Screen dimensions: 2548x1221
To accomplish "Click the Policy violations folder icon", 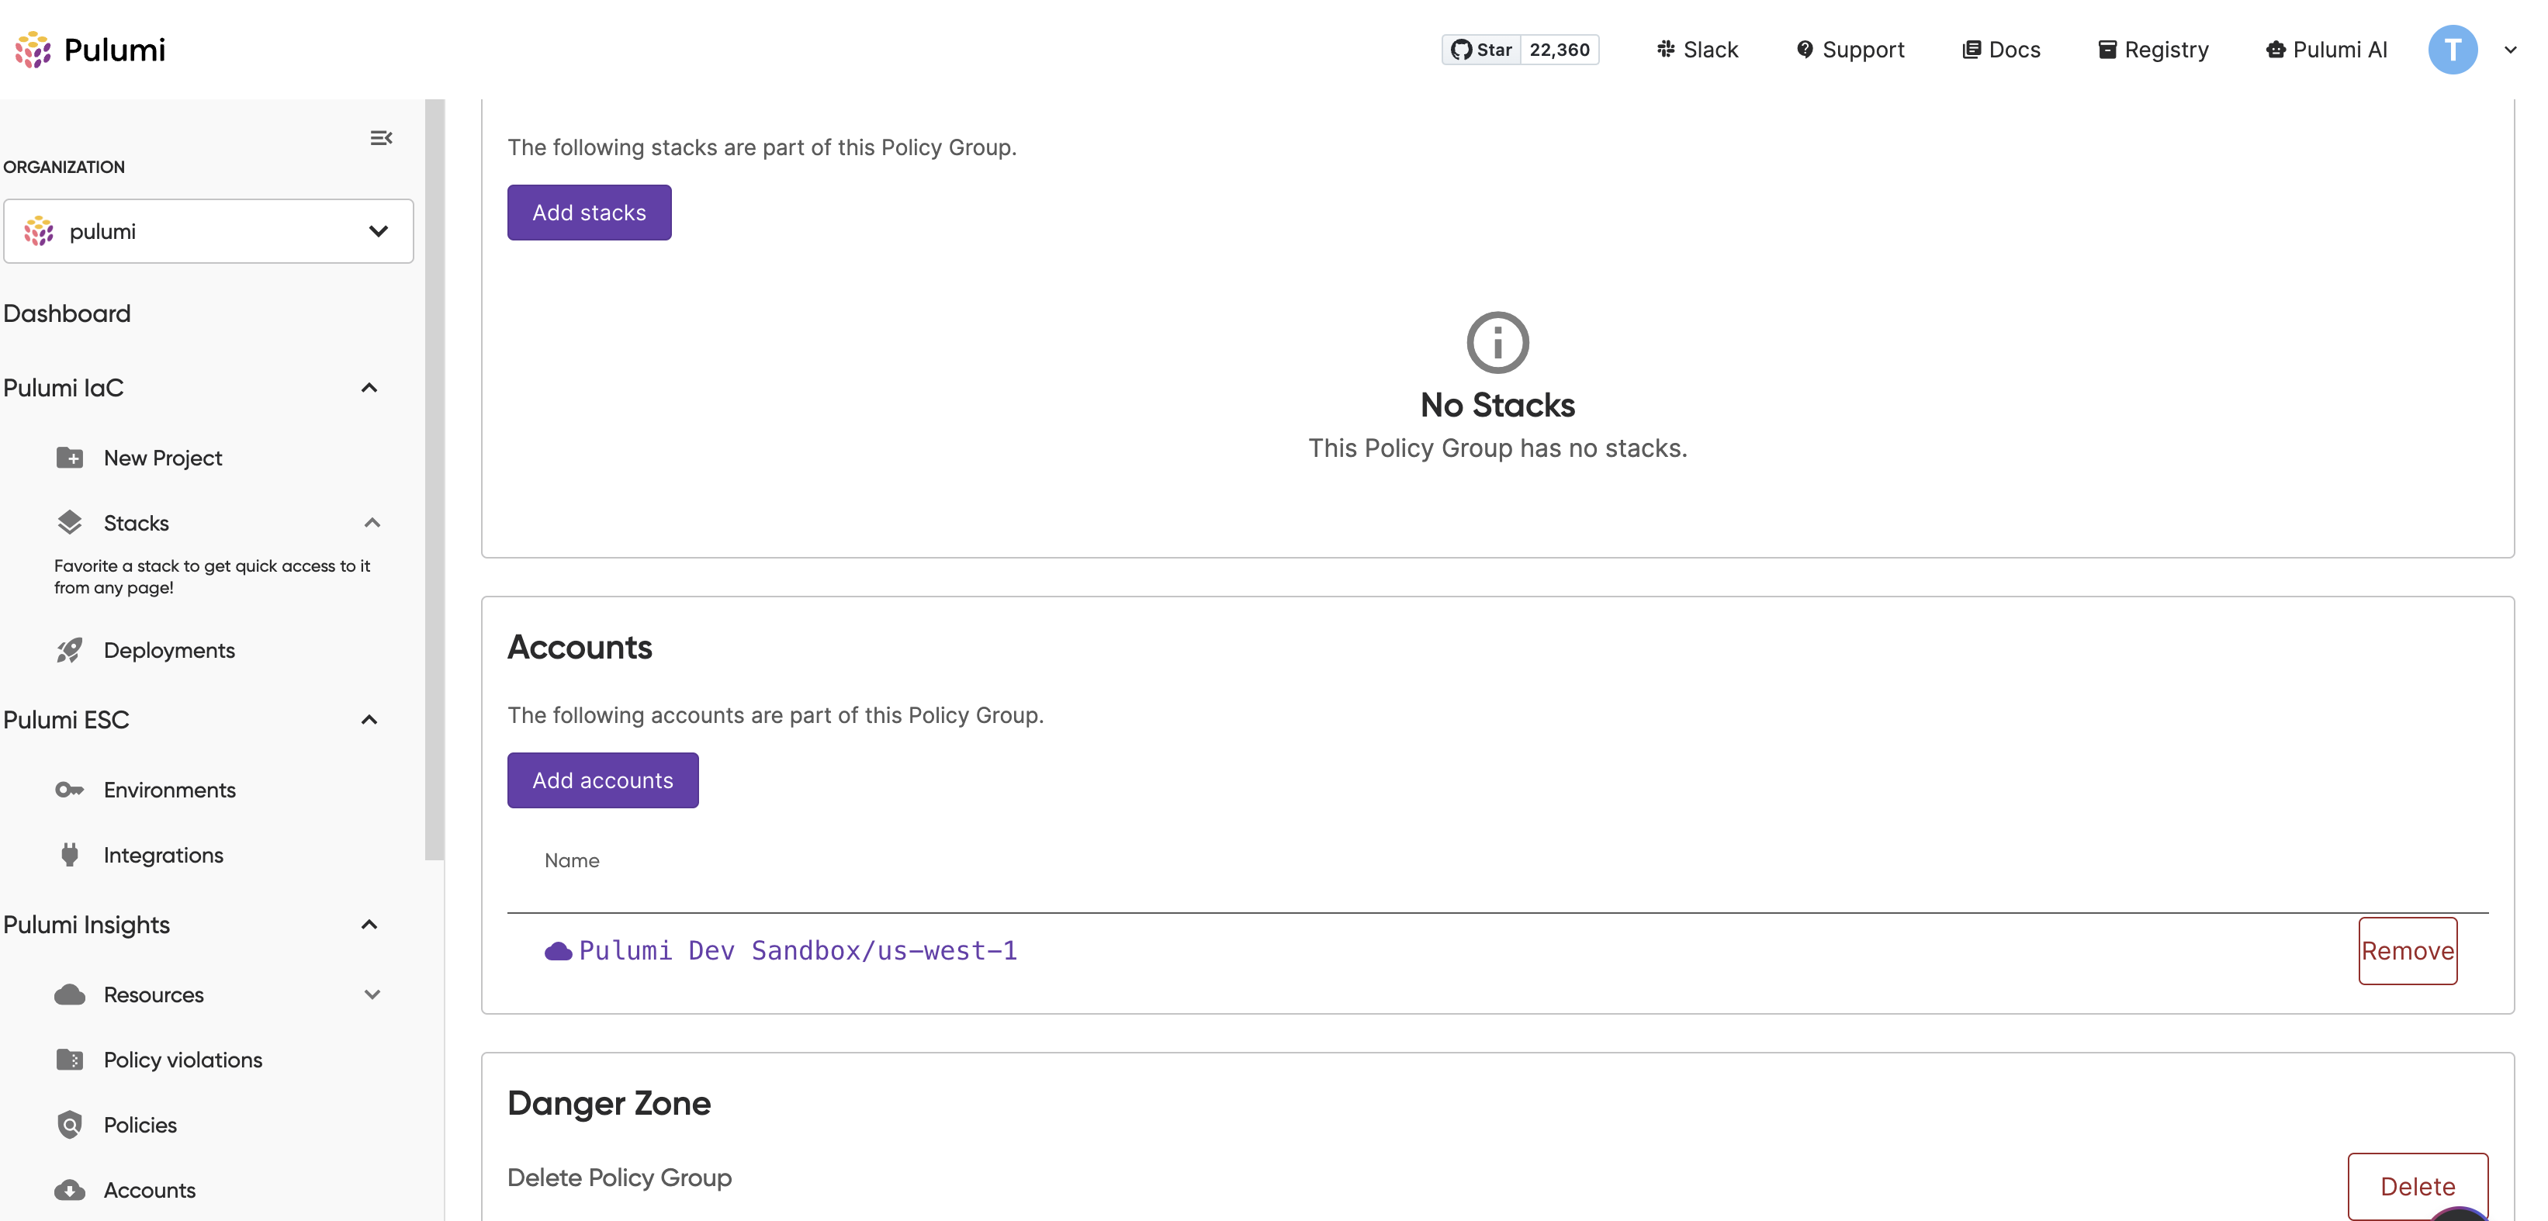I will coord(69,1059).
